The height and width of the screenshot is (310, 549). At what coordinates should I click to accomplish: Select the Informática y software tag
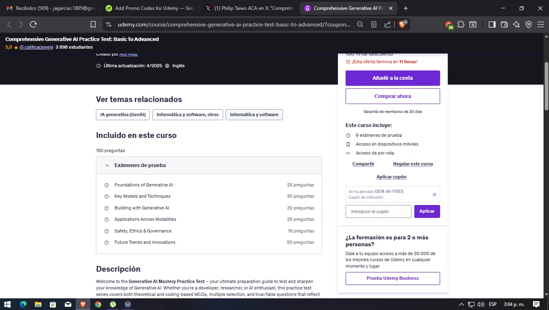(254, 115)
